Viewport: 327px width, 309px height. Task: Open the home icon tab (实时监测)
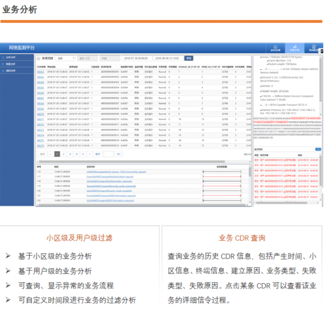point(275,48)
